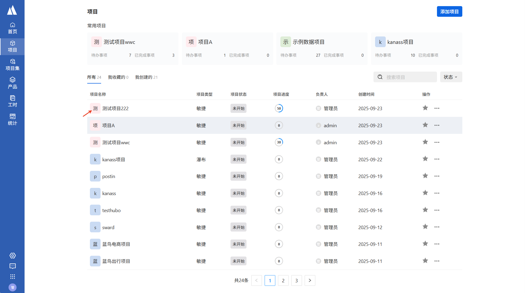Favorite 蓝鸟电商项目 with its star
525x293 pixels.
(x=425, y=244)
